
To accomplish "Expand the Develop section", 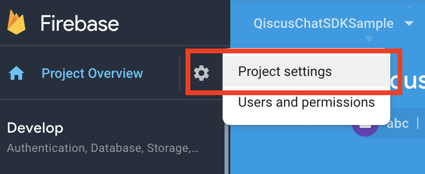I will coord(35,128).
